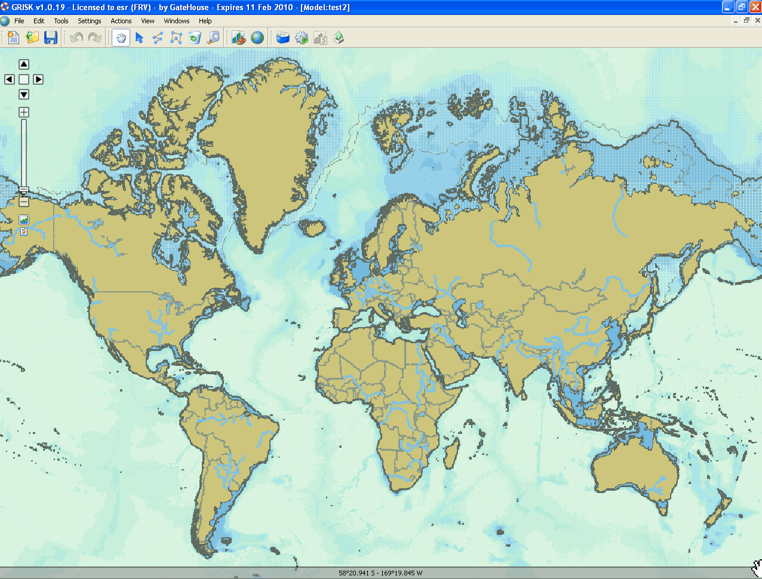This screenshot has width=762, height=579.
Task: Select the hand pan tool
Action: (121, 38)
